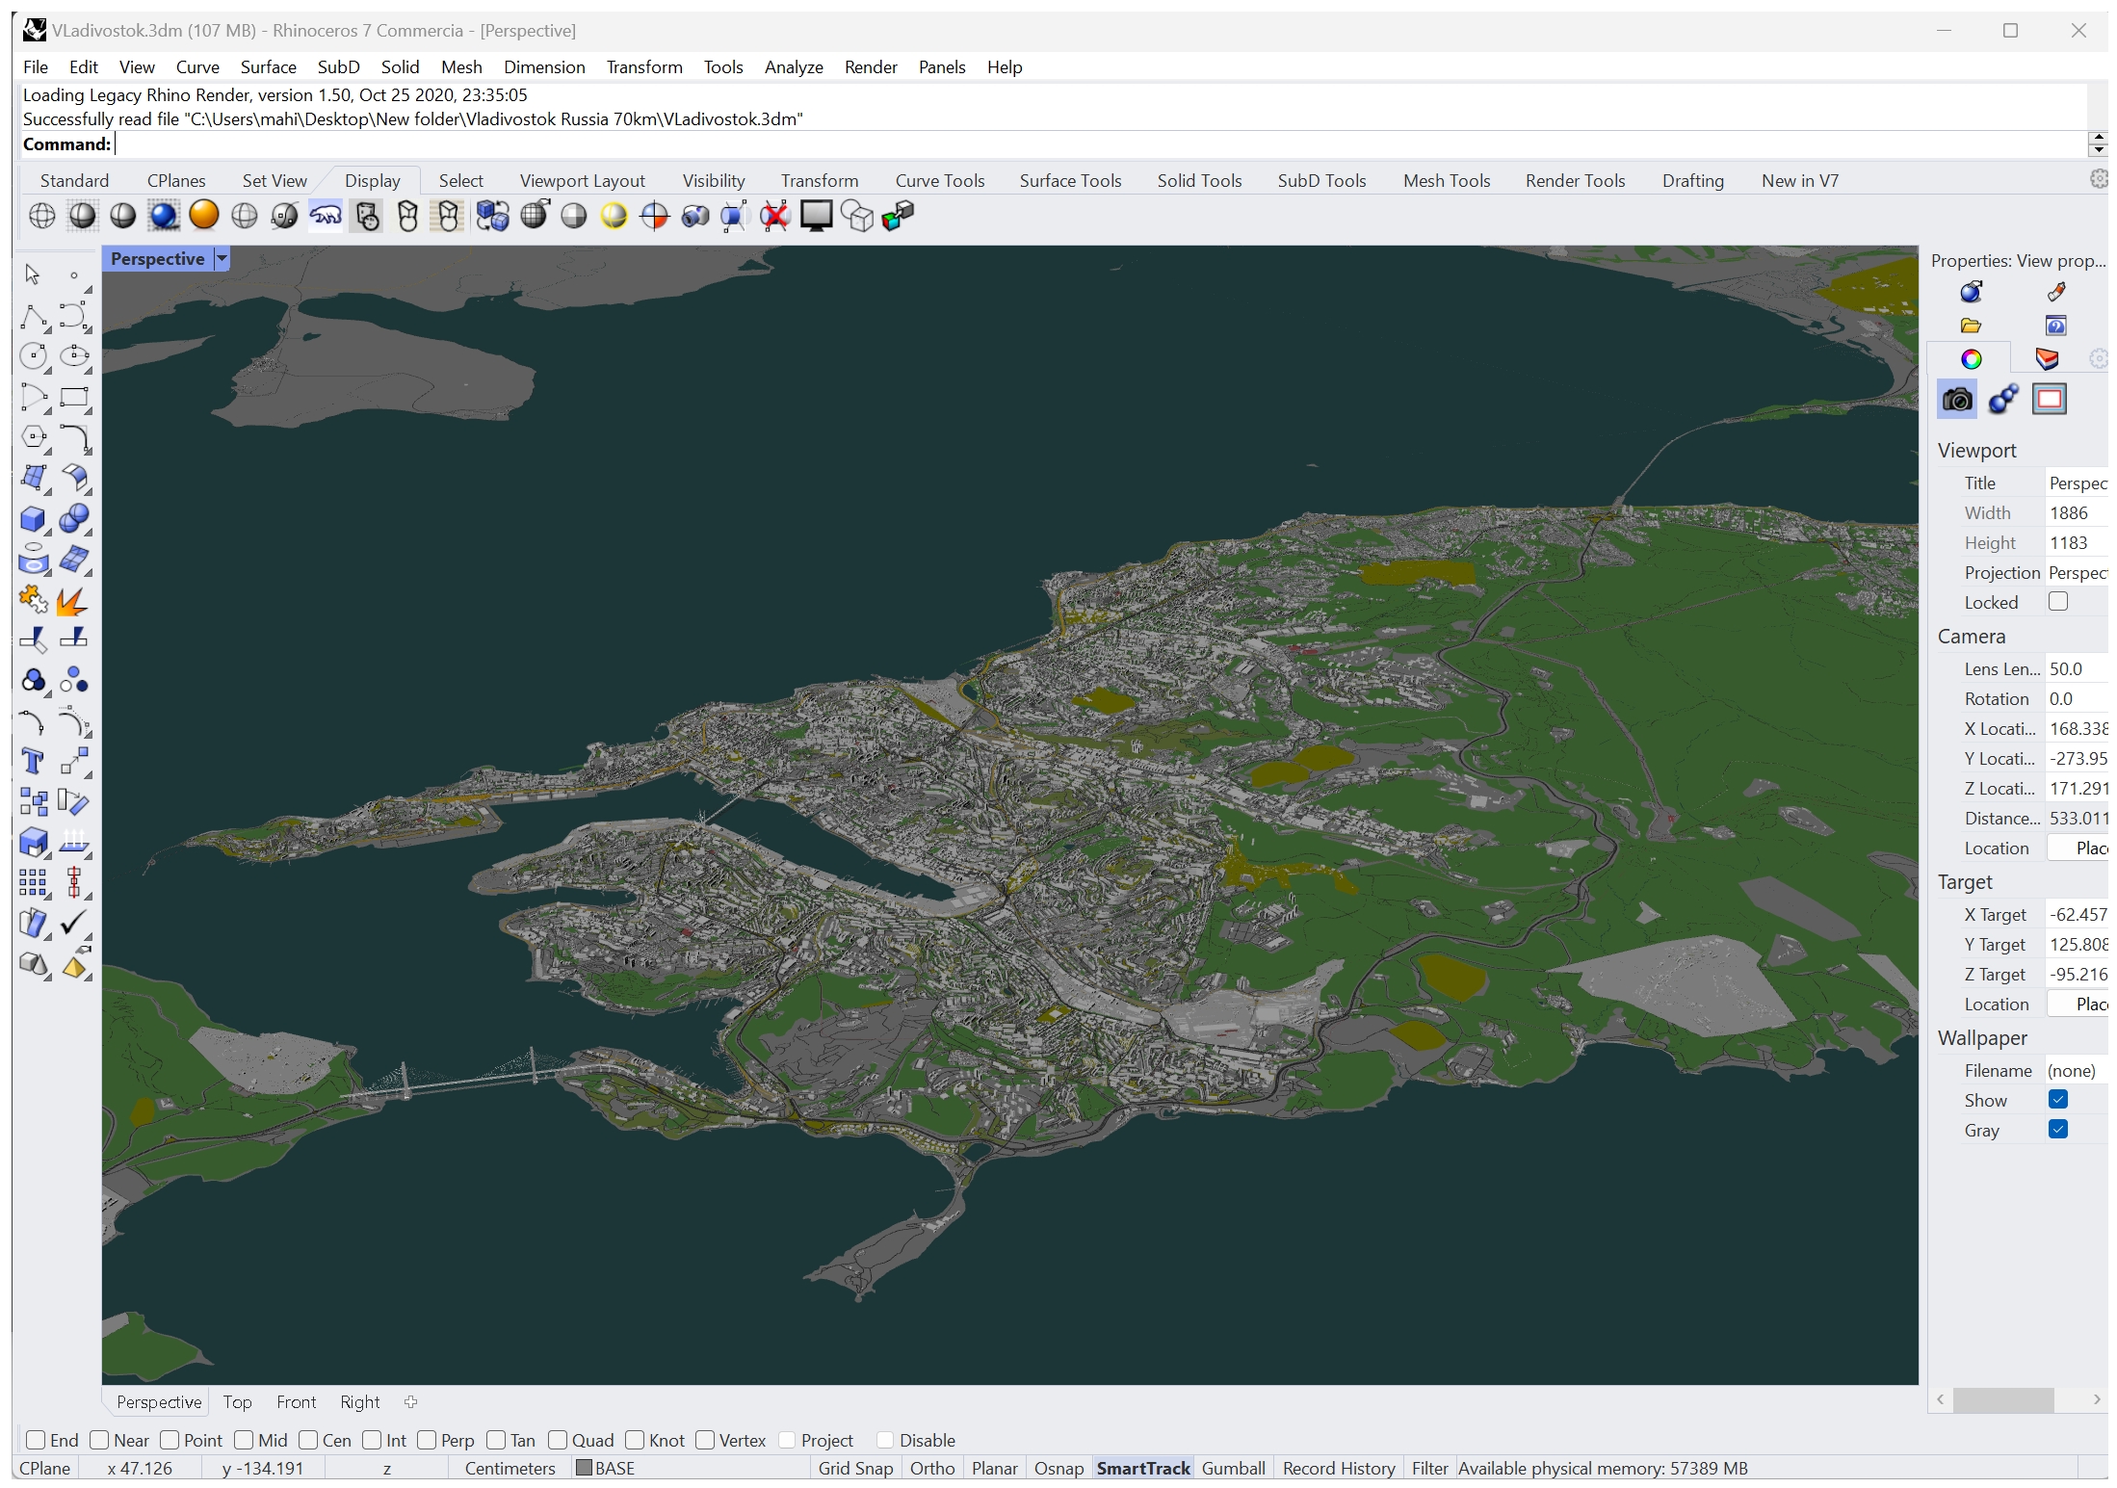Click the Polyline drawing tool
2117x1488 pixels.
tap(33, 317)
